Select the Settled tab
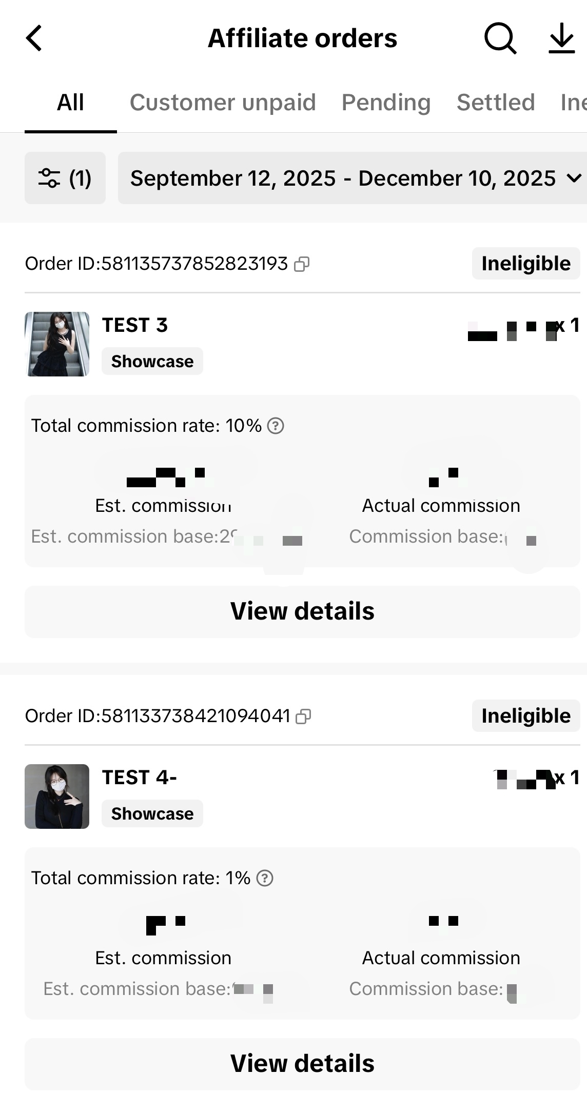 (496, 103)
